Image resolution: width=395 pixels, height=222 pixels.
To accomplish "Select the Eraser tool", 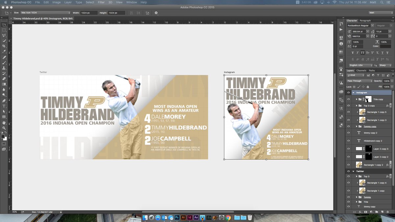I will coord(4,79).
